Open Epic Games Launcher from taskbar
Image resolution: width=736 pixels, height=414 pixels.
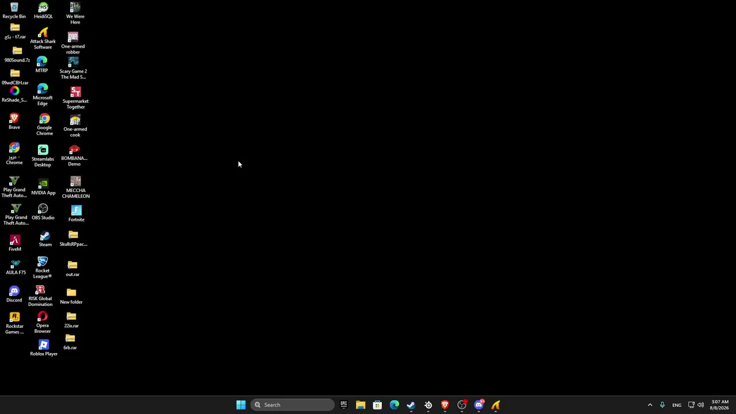click(x=343, y=405)
